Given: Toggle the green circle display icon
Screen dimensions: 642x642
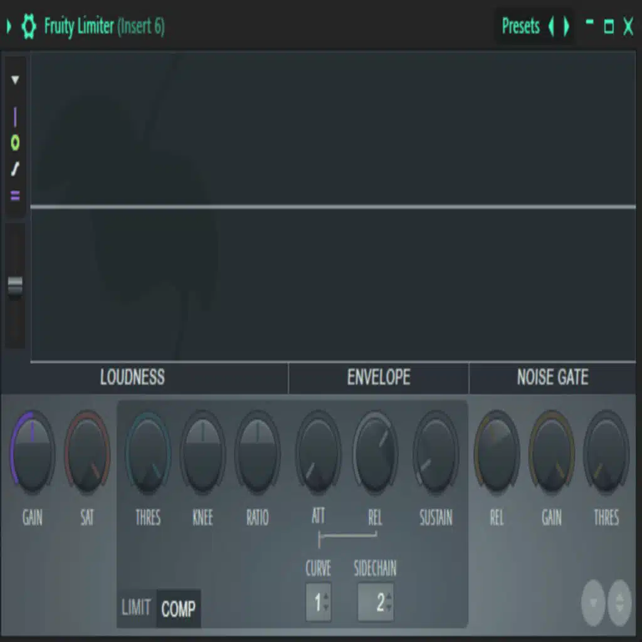Looking at the screenshot, I should [x=15, y=143].
